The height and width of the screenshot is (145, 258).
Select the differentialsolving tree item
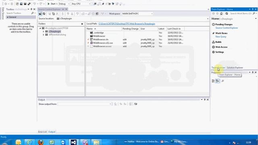(57, 35)
